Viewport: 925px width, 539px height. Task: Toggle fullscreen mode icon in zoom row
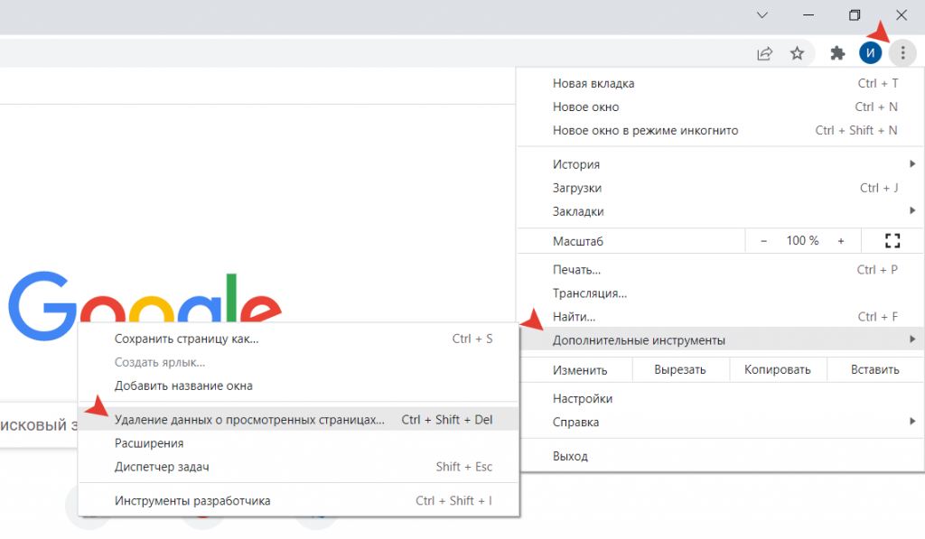click(x=893, y=241)
